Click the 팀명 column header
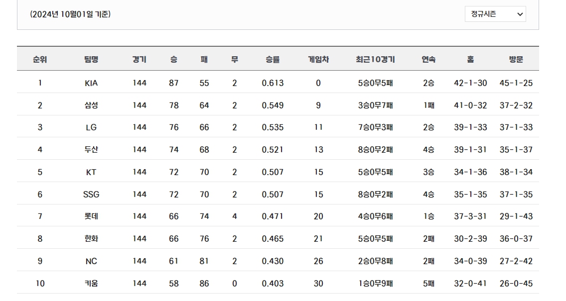The height and width of the screenshot is (301, 566). tap(91, 60)
